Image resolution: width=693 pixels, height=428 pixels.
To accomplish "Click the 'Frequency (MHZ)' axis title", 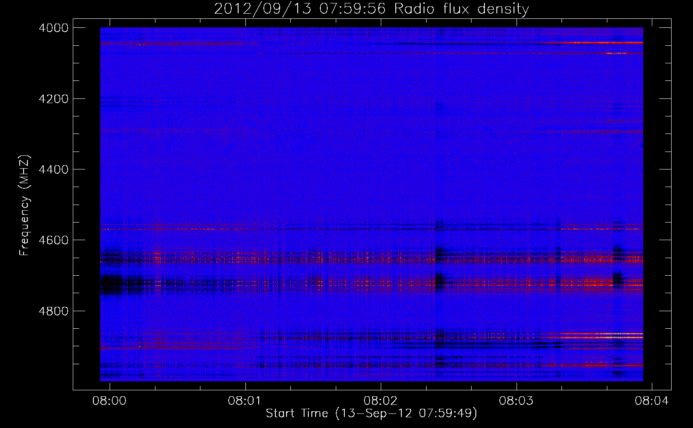I will pyautogui.click(x=24, y=205).
